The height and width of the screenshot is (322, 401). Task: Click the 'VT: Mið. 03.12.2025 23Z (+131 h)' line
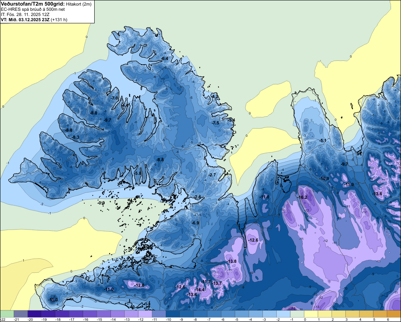coord(34,20)
